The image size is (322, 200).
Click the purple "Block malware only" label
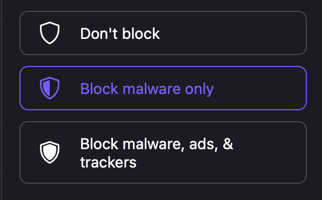point(147,89)
